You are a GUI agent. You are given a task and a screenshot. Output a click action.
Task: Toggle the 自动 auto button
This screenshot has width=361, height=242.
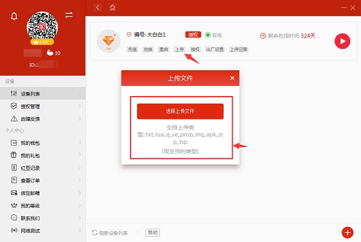153,232
